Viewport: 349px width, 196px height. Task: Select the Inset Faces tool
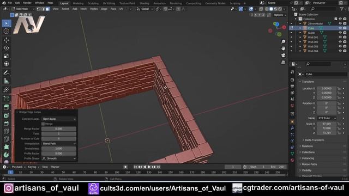pyautogui.click(x=7, y=115)
